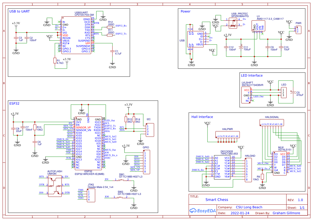Viewport: 313px width, 221px height.
Task: Select the I2C four-pin connector
Action: pos(150,130)
